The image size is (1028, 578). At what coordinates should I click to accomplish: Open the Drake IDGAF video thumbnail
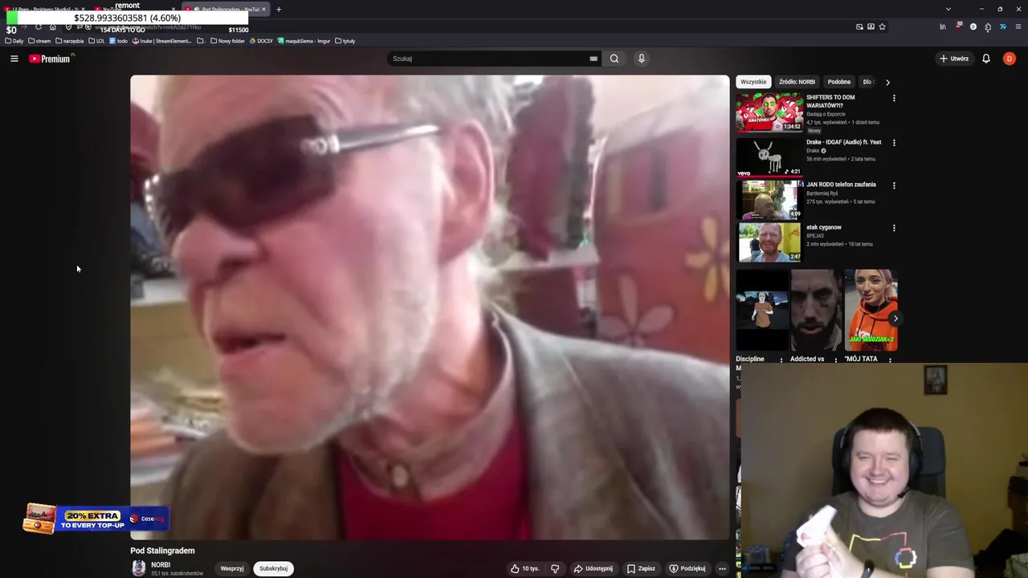[769, 157]
